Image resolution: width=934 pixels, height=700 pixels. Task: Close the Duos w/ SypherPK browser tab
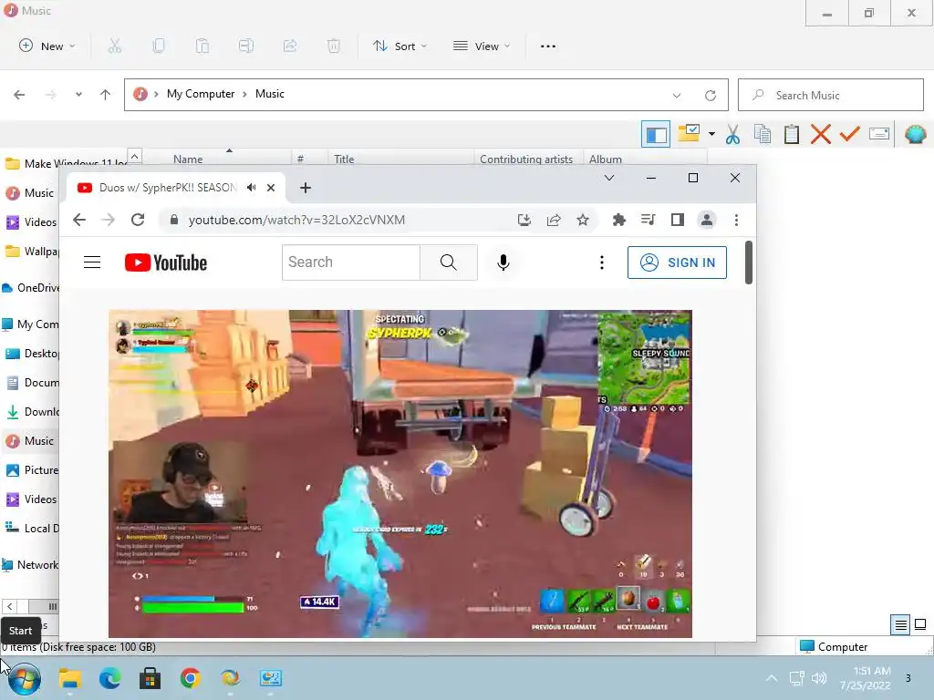[x=271, y=188]
